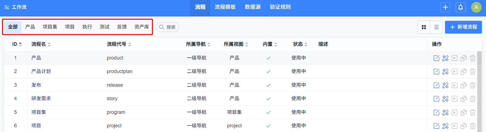Click the table's vertical scrollbar
The height and width of the screenshot is (132, 486).
click(479, 91)
